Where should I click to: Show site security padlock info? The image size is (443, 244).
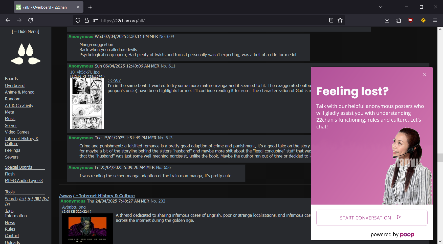coord(87,20)
